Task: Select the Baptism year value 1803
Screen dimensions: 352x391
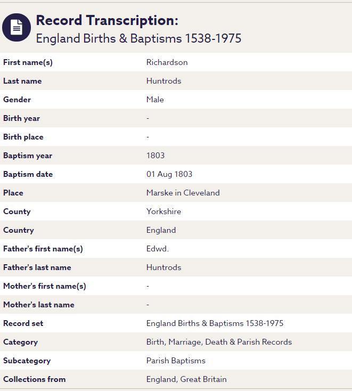Action: click(x=155, y=156)
